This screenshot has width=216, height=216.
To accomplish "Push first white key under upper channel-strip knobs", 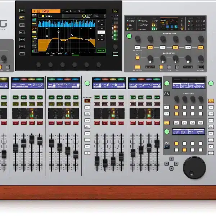I will point(138,48).
